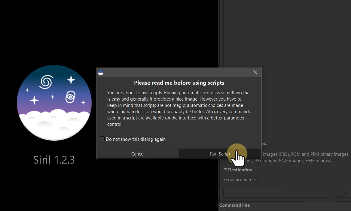Focus the Sequence name text field
The image size is (351, 211).
304,179
